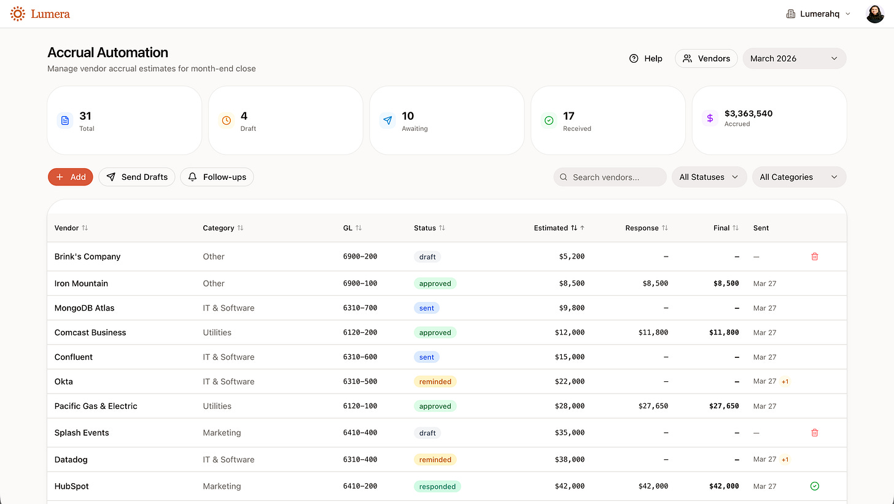Click the +1 reminder badge for Okta
The image size is (894, 504).
(785, 382)
